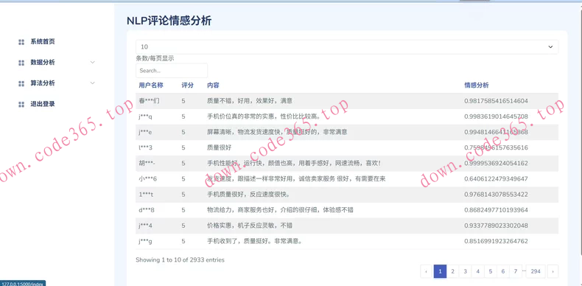Image resolution: width=582 pixels, height=286 pixels.
Task: Go to next page arrow
Action: point(553,271)
